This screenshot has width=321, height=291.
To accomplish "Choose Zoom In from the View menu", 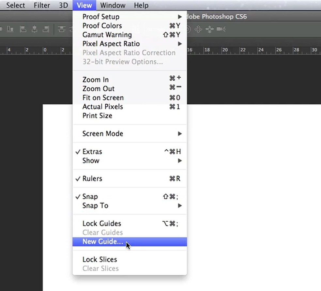I will tap(130, 80).
